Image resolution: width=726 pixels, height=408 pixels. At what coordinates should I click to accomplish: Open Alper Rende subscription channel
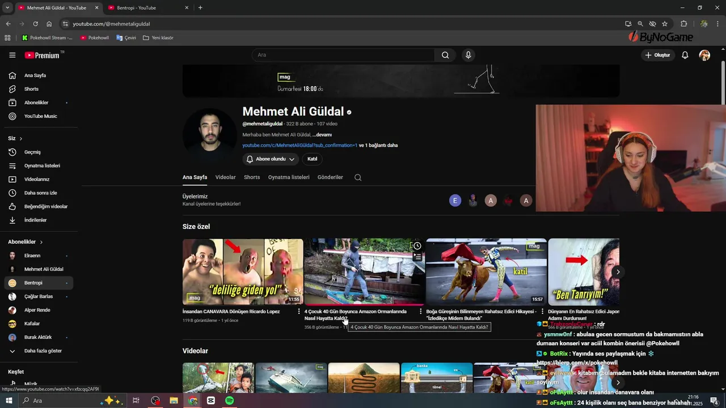[39, 310]
